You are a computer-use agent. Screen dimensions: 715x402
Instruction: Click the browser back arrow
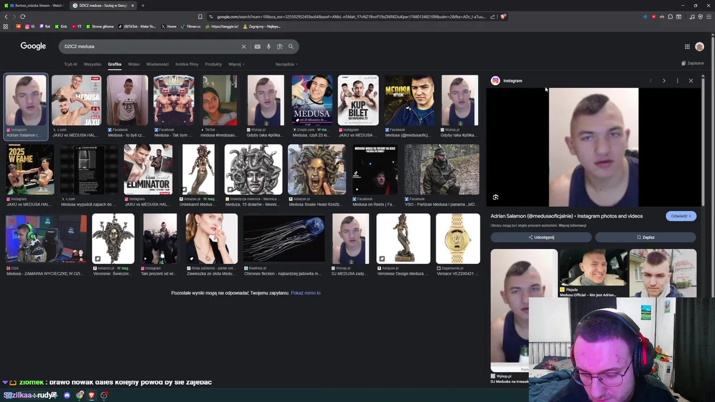tap(6, 17)
